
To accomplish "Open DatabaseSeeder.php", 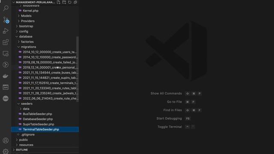I will point(45,119).
